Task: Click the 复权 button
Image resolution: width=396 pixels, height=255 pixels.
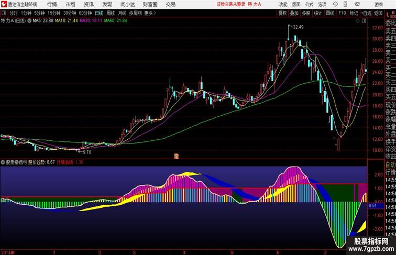Action: (x=283, y=13)
